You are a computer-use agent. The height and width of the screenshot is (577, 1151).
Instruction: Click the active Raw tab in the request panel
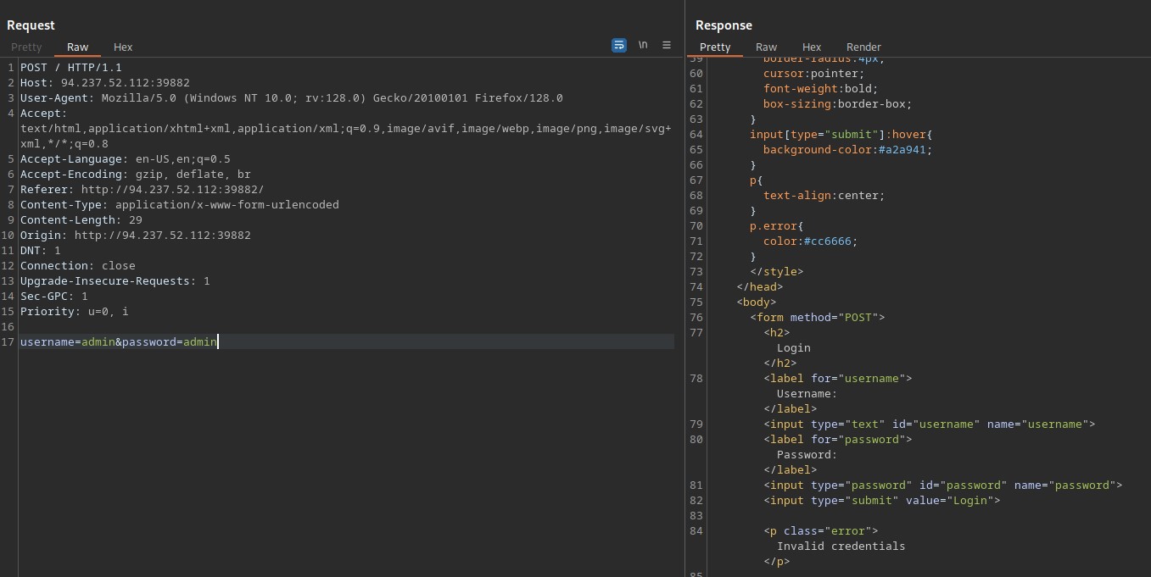[77, 47]
